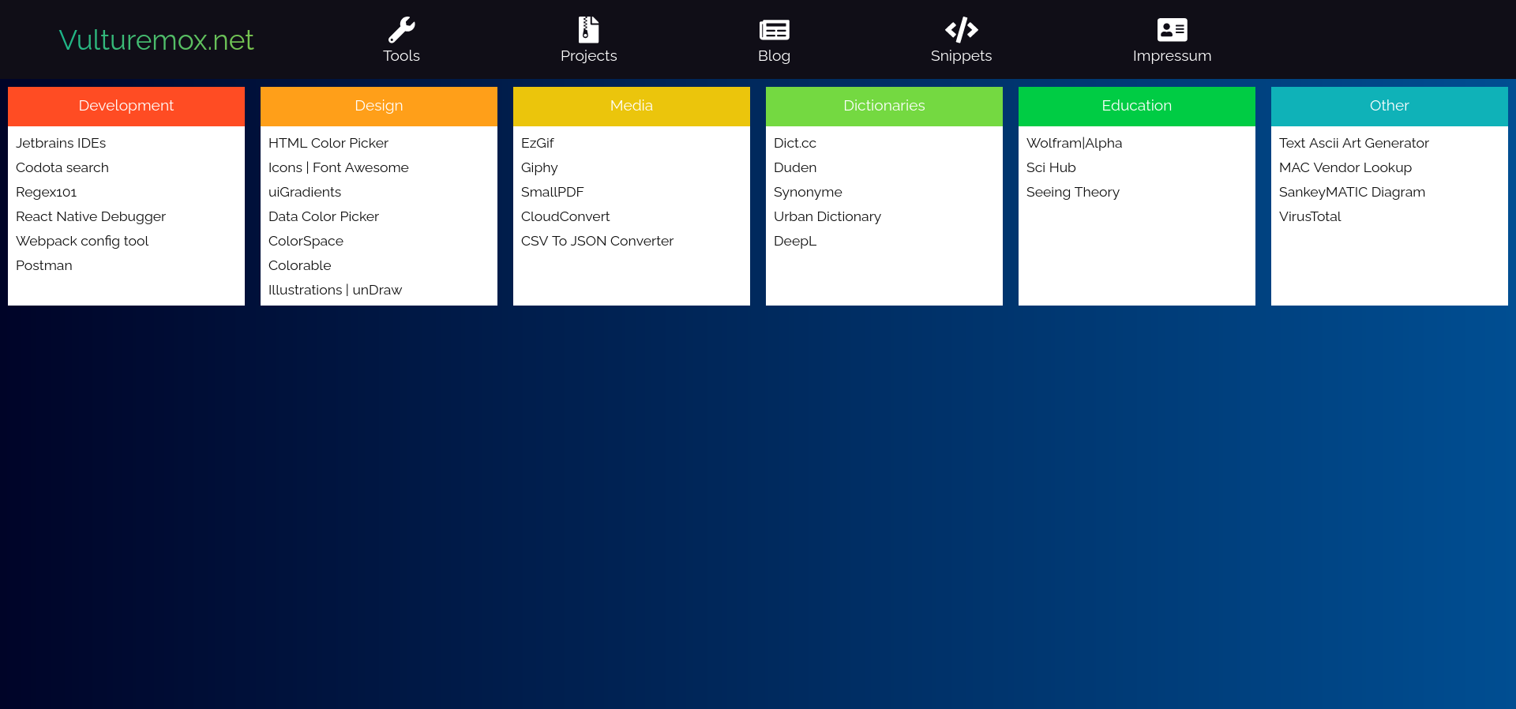Screen dimensions: 1516x709
Task: Click the Tools wrench icon
Action: click(x=401, y=30)
